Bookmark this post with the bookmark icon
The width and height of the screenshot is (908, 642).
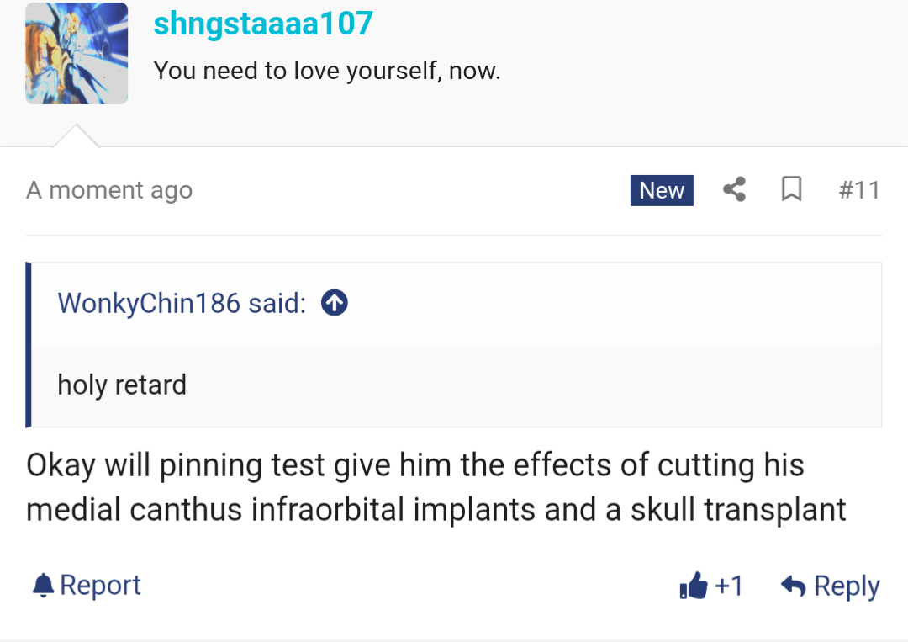click(x=791, y=188)
